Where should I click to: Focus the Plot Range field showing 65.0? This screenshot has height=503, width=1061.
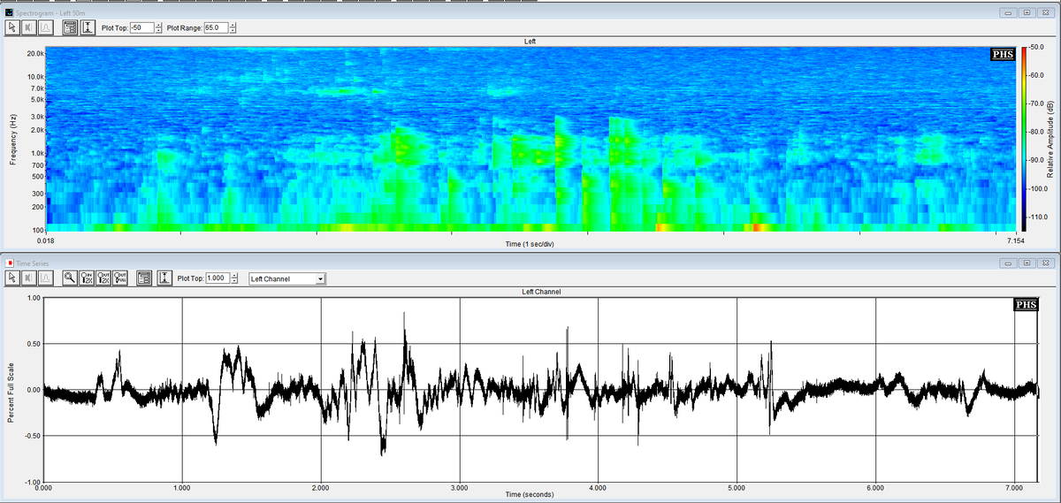click(217, 28)
